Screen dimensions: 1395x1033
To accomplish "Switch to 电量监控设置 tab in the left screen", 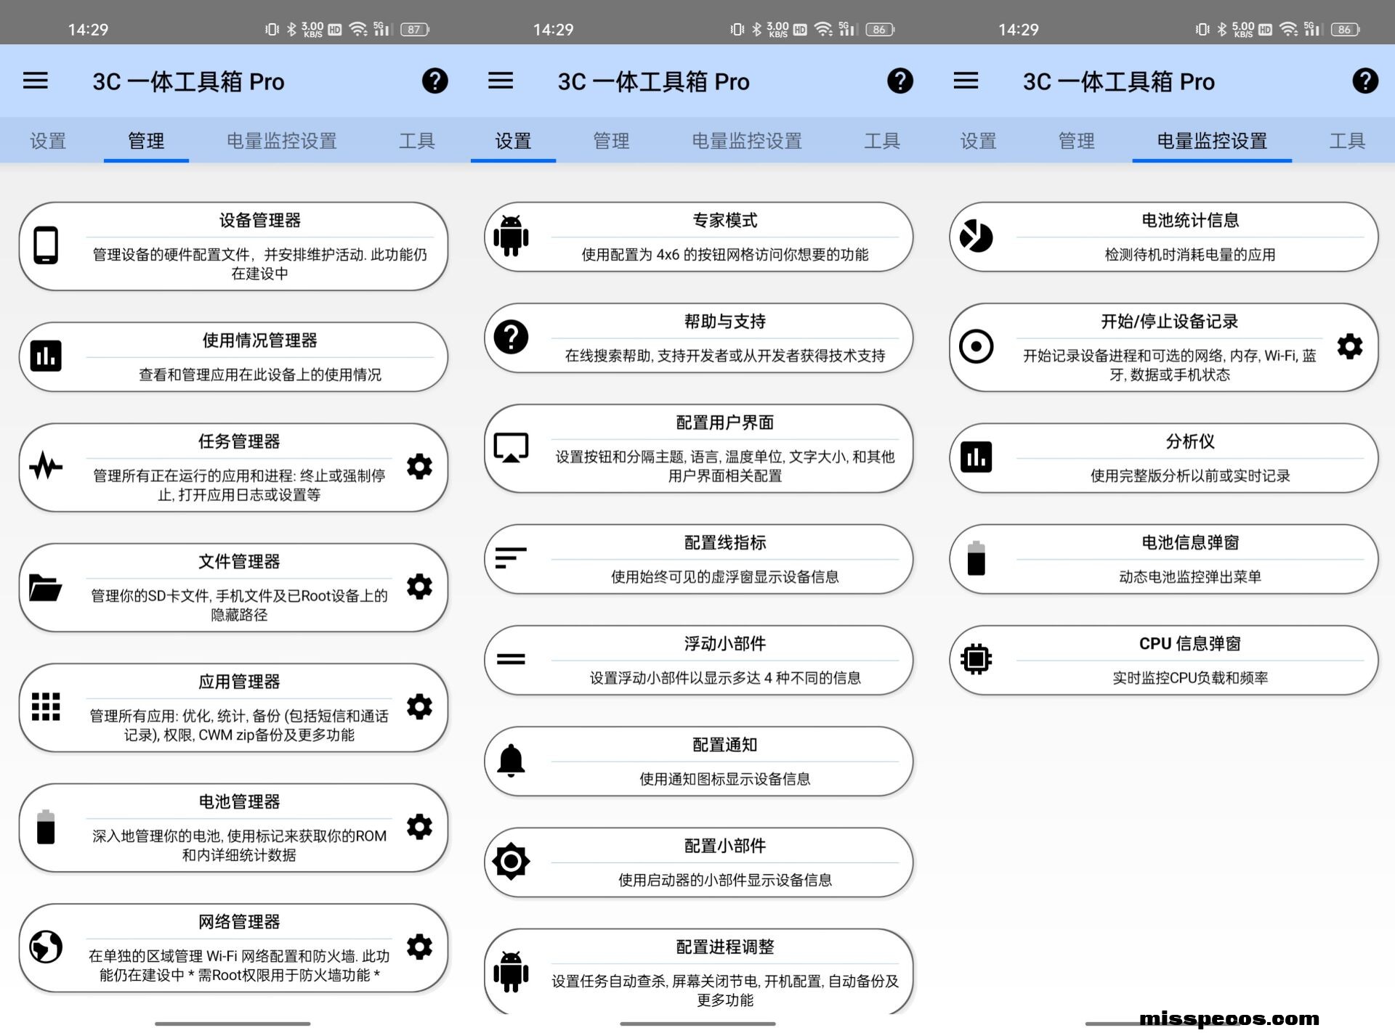I will (x=282, y=141).
